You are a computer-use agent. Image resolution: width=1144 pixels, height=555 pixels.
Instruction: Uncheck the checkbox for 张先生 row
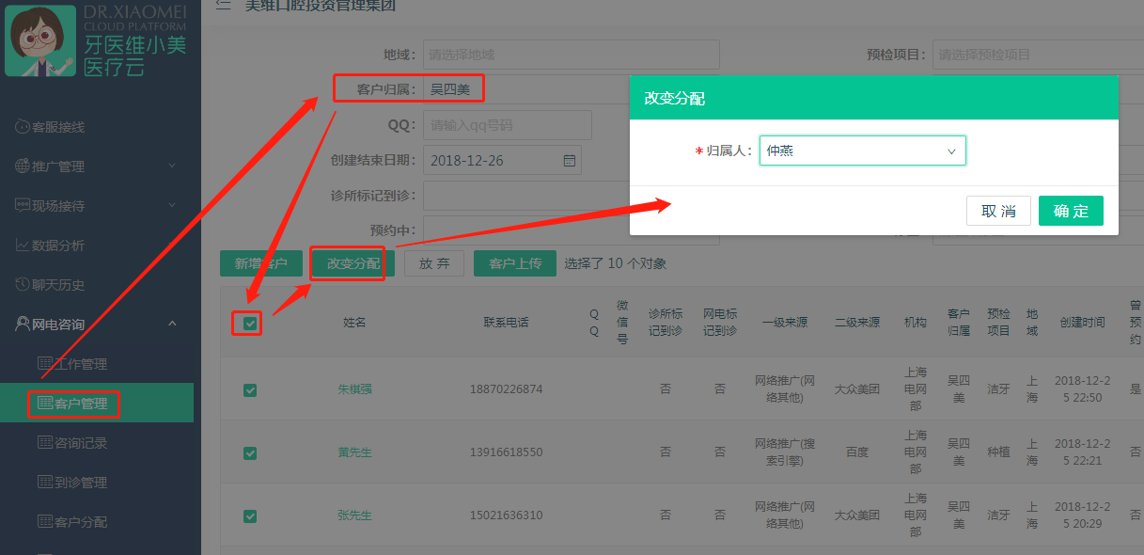click(x=250, y=515)
